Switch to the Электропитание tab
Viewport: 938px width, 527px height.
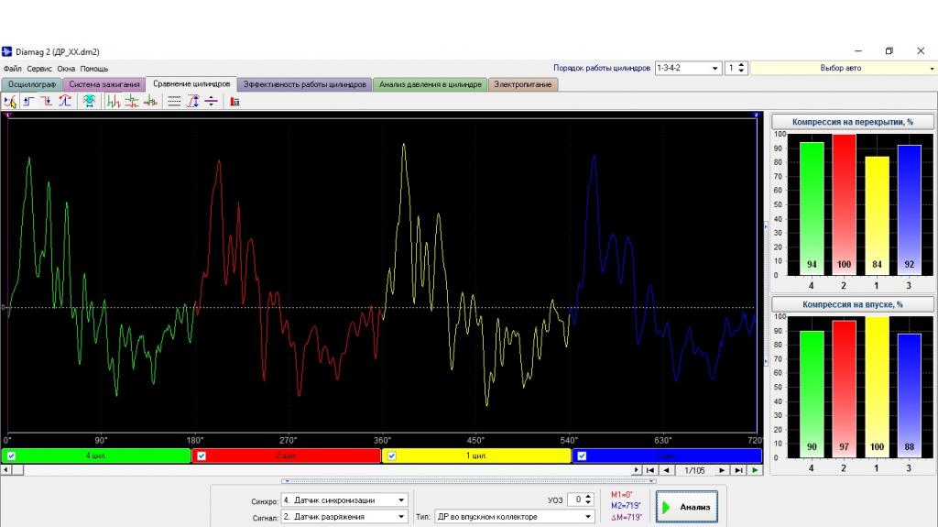pyautogui.click(x=523, y=84)
